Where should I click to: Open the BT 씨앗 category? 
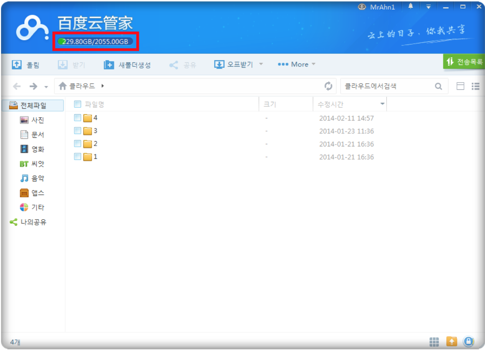pos(32,164)
